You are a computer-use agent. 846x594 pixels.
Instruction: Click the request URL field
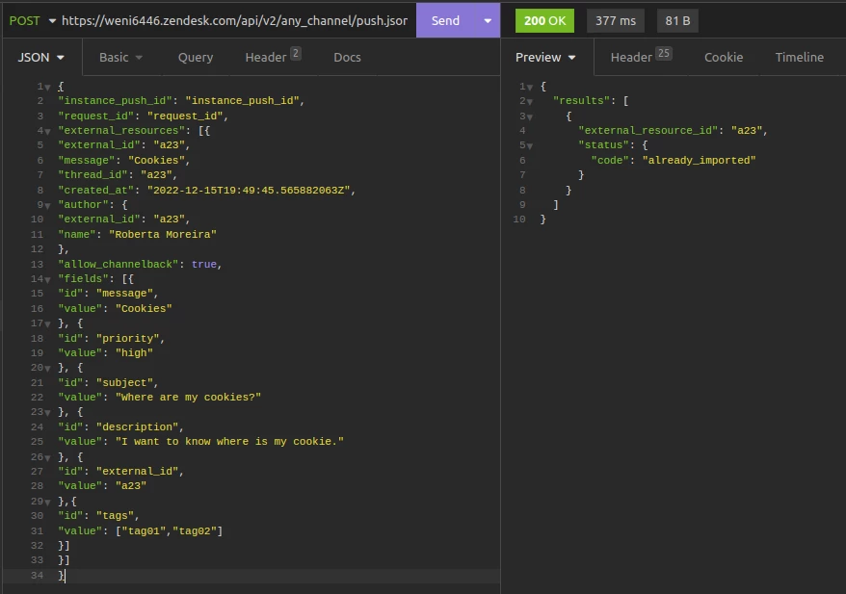coord(235,20)
